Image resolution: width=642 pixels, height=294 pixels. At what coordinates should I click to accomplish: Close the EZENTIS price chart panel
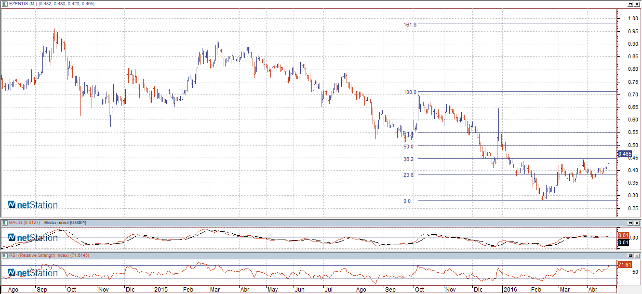click(637, 4)
